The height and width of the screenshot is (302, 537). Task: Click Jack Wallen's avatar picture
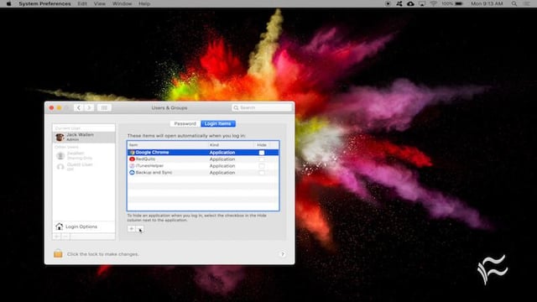pyautogui.click(x=60, y=138)
